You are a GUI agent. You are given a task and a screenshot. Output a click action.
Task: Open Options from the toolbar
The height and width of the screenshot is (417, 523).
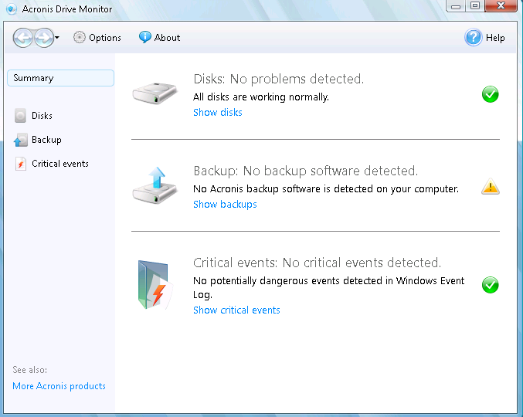(x=97, y=38)
